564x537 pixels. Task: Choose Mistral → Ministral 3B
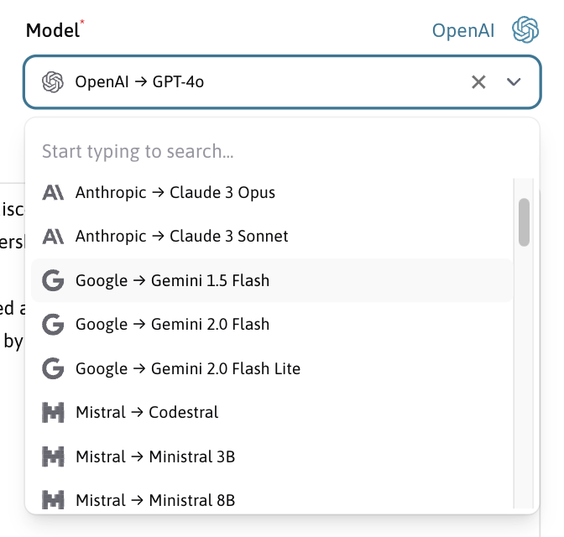pyautogui.click(x=272, y=456)
